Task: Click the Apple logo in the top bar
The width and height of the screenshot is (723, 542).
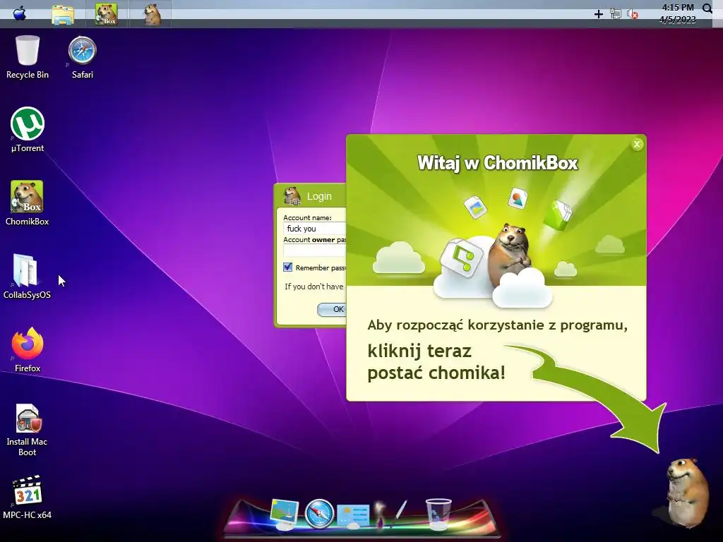Action: 19,13
